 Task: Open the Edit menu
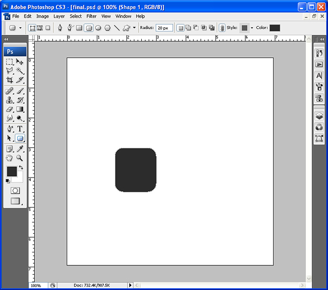pyautogui.click(x=27, y=16)
